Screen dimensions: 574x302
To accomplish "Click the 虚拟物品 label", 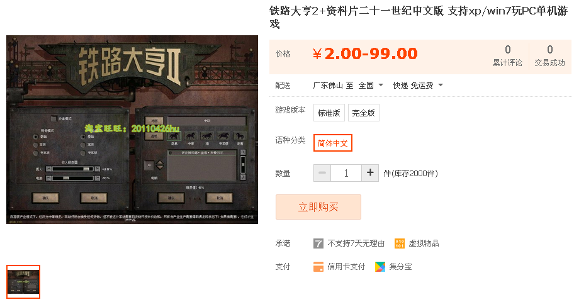I will click(x=424, y=243).
